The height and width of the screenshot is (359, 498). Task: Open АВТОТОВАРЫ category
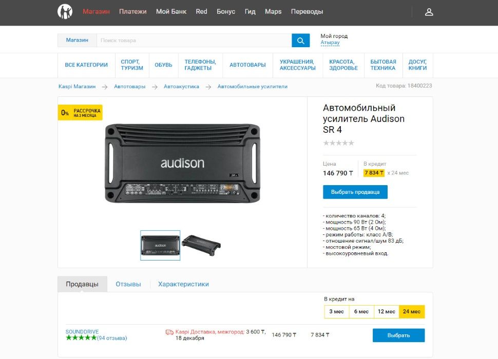coord(248,65)
